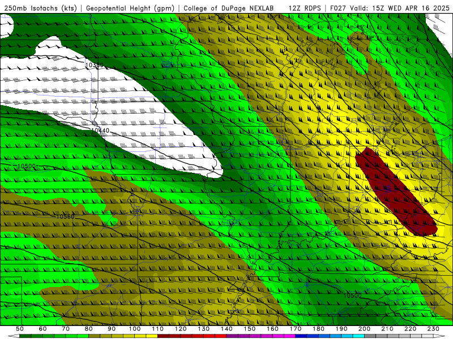453x339 pixels.
Task: Click 'Valid: 15Z WED APR 16 2025' text
Action: [400, 8]
